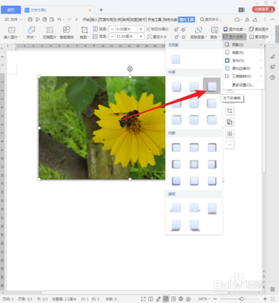Click the Insert Picture (插入图片) icon
The height and width of the screenshot is (303, 279).
click(x=12, y=30)
